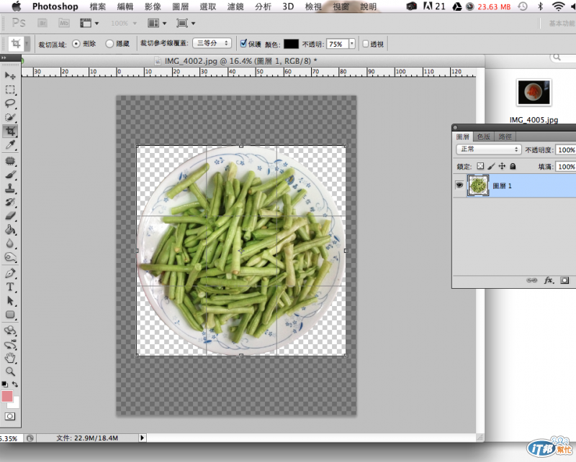Toggle Quick Mask mode

pos(10,417)
